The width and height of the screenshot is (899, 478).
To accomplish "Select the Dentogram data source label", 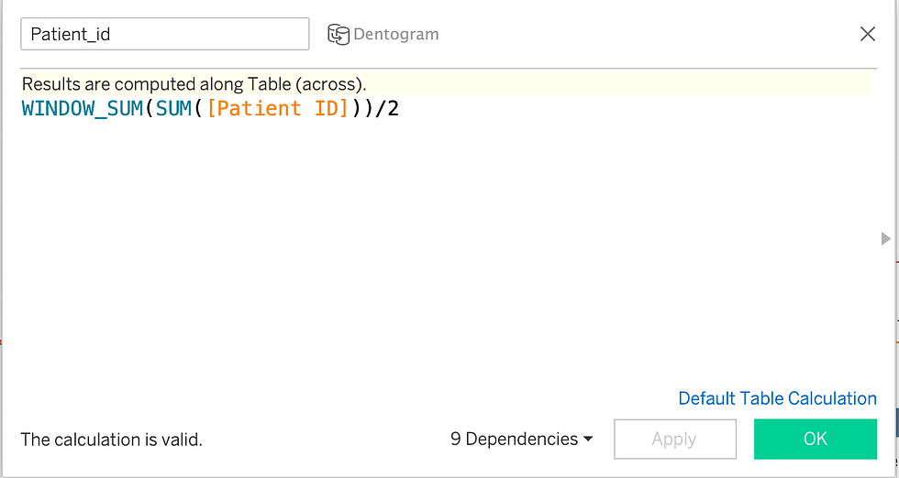I will coord(396,35).
